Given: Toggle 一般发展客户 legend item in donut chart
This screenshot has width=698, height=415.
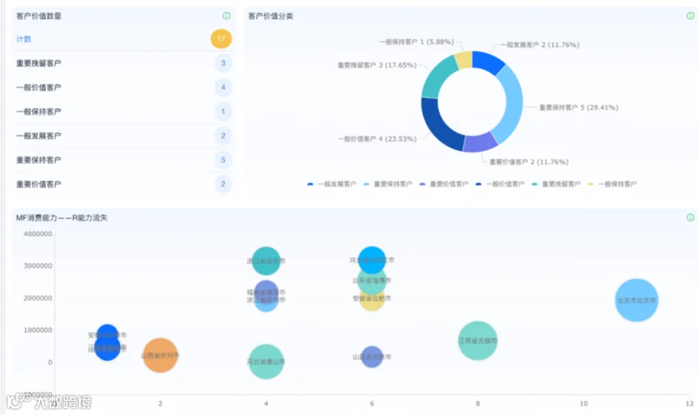Looking at the screenshot, I should click(x=332, y=184).
